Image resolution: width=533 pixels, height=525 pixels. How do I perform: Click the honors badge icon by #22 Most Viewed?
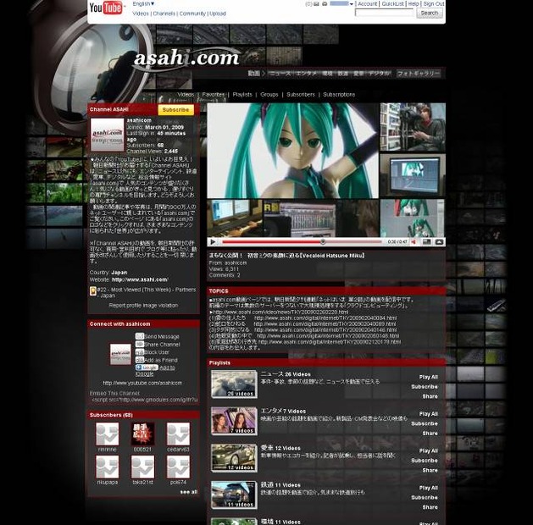point(93,291)
